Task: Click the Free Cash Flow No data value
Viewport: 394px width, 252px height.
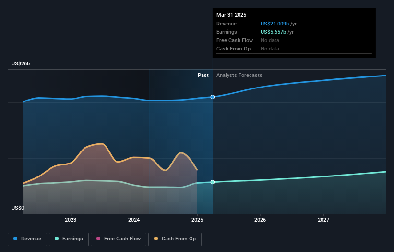Action: [x=270, y=40]
